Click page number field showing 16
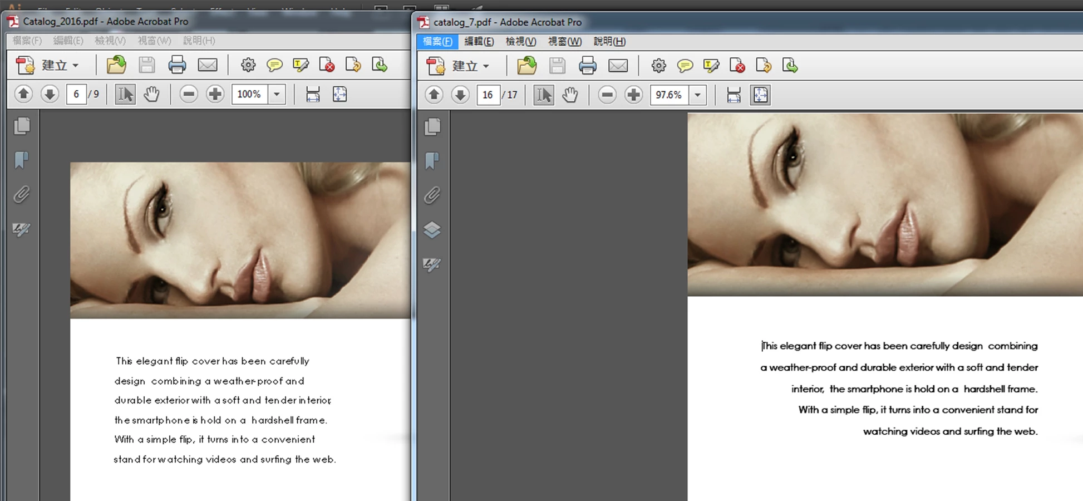The width and height of the screenshot is (1083, 501). point(488,95)
